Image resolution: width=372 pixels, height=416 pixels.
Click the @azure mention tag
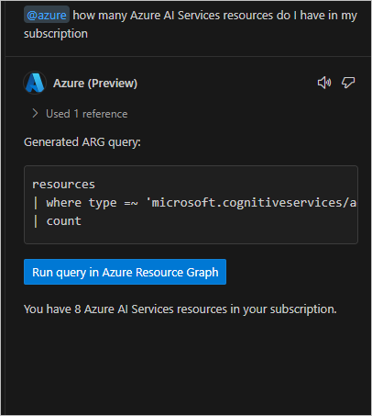click(47, 15)
